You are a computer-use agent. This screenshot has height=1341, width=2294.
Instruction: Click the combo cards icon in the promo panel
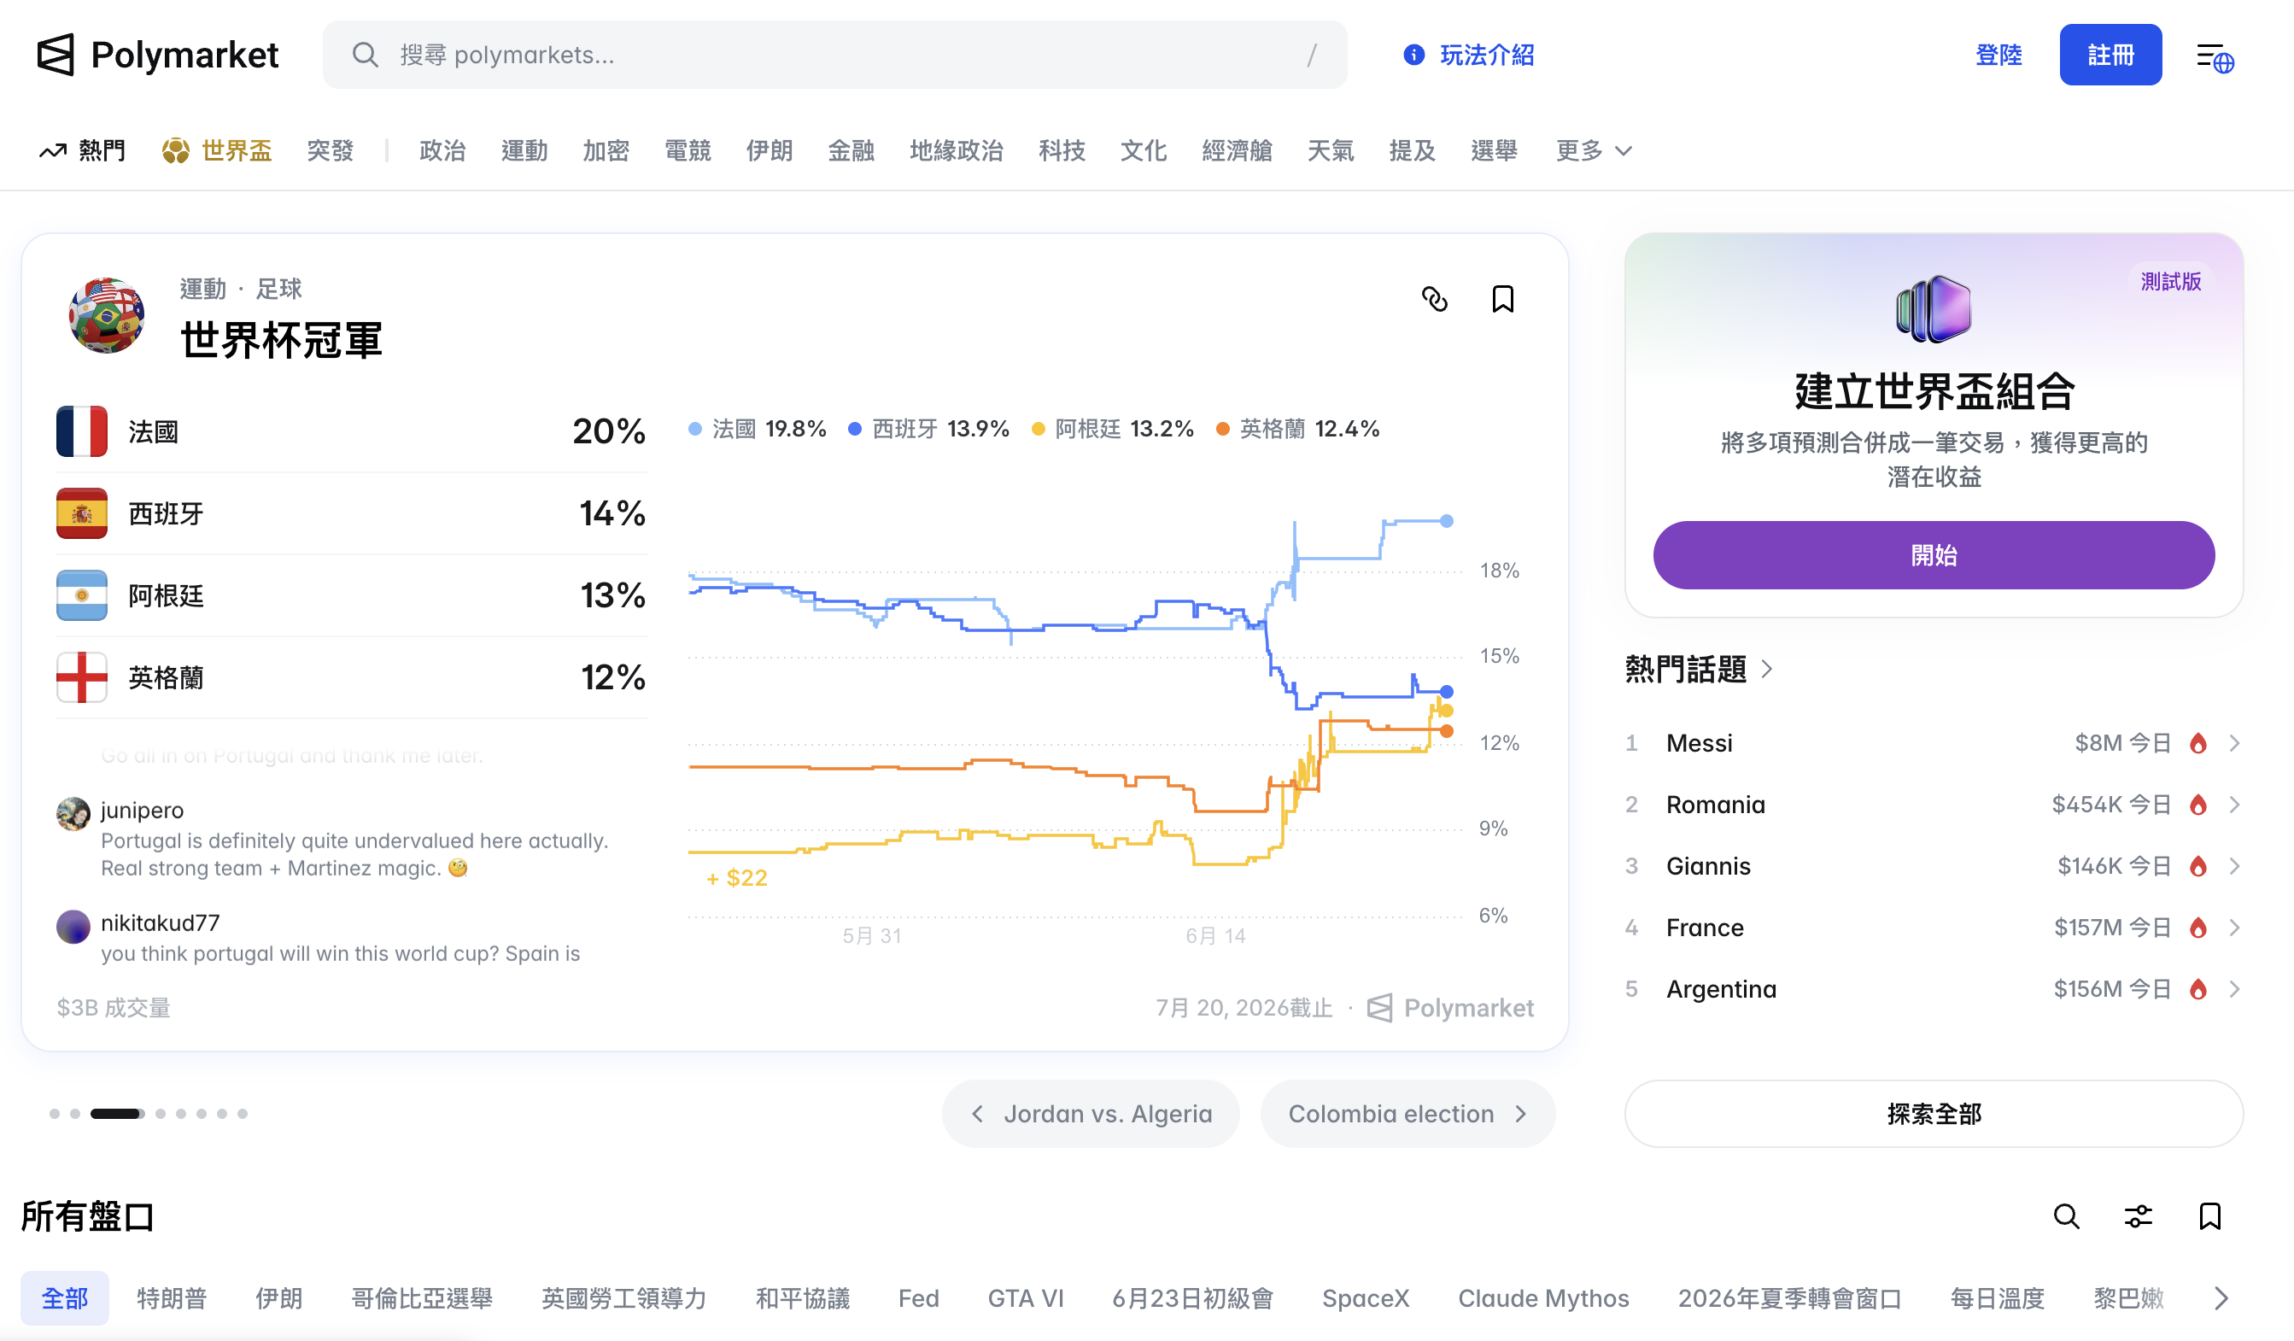[x=1934, y=308]
